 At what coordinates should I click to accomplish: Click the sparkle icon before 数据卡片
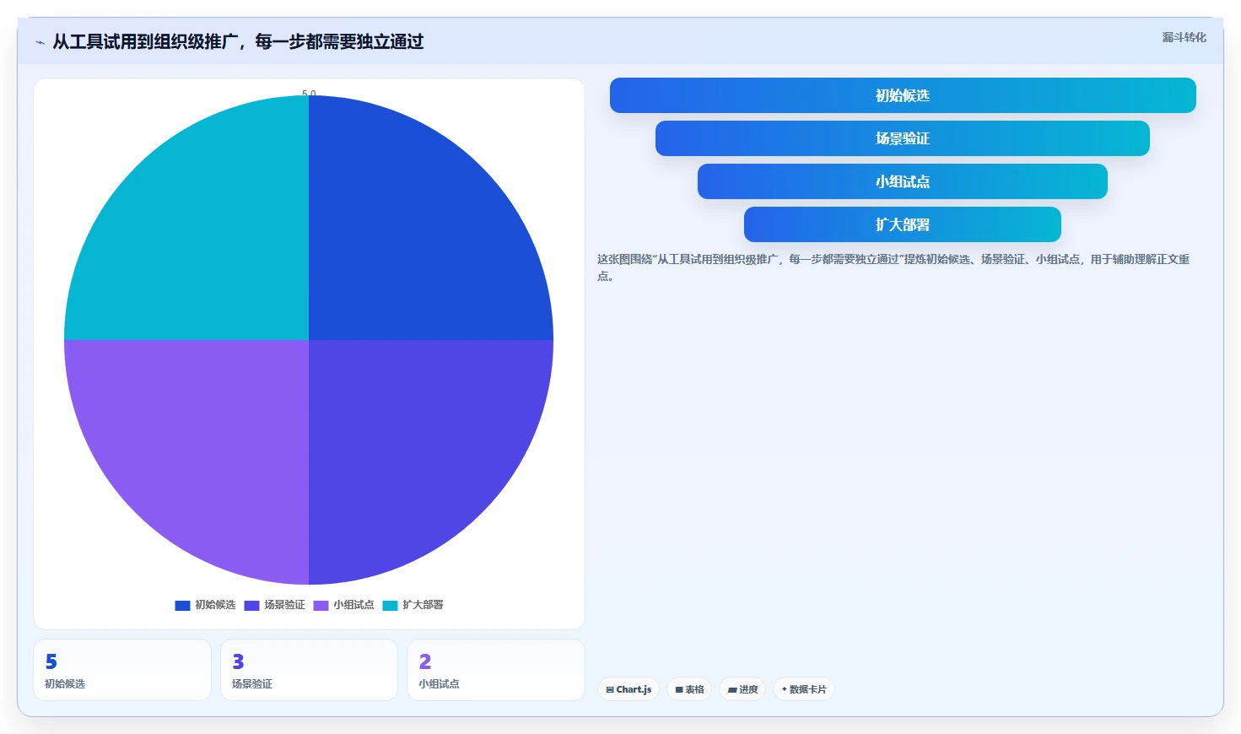(x=785, y=689)
